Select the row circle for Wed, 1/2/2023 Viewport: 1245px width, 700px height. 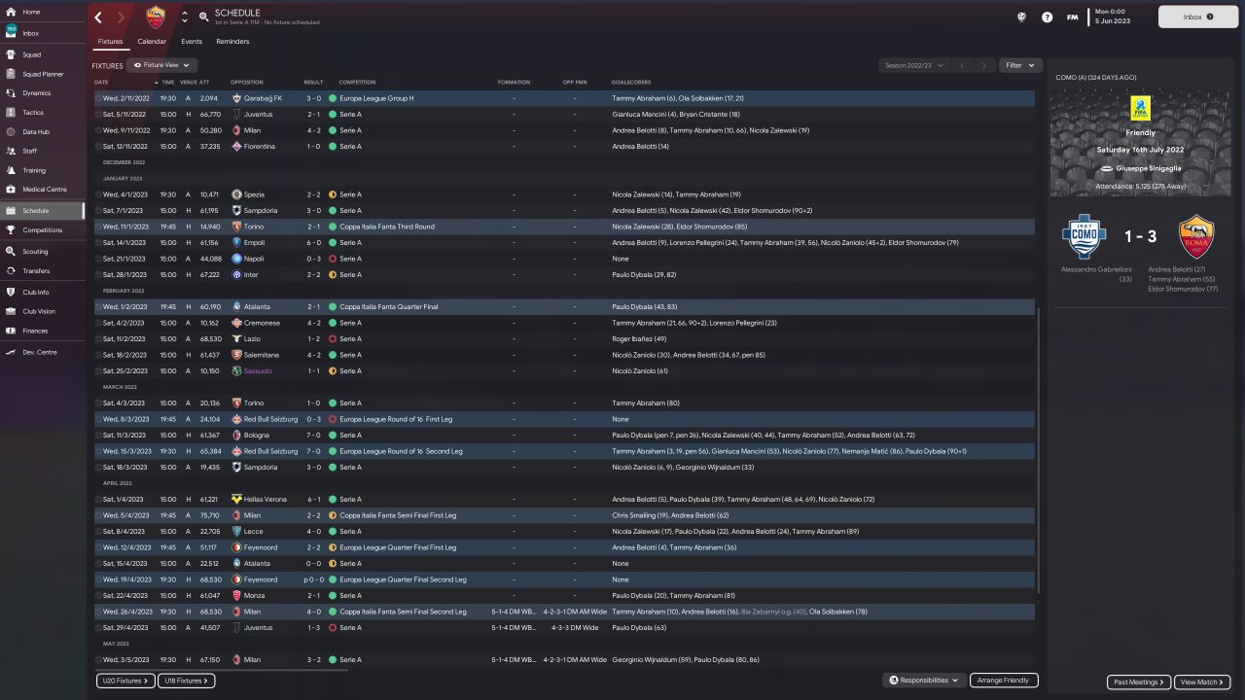tap(98, 306)
